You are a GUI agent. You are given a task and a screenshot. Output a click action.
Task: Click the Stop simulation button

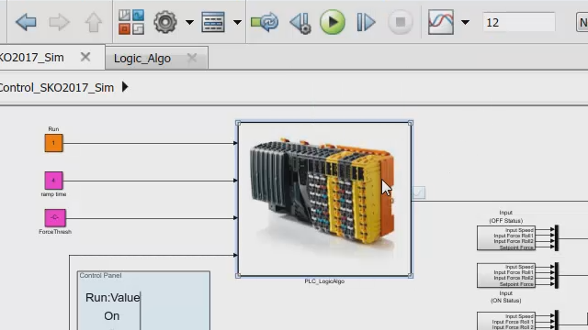401,22
